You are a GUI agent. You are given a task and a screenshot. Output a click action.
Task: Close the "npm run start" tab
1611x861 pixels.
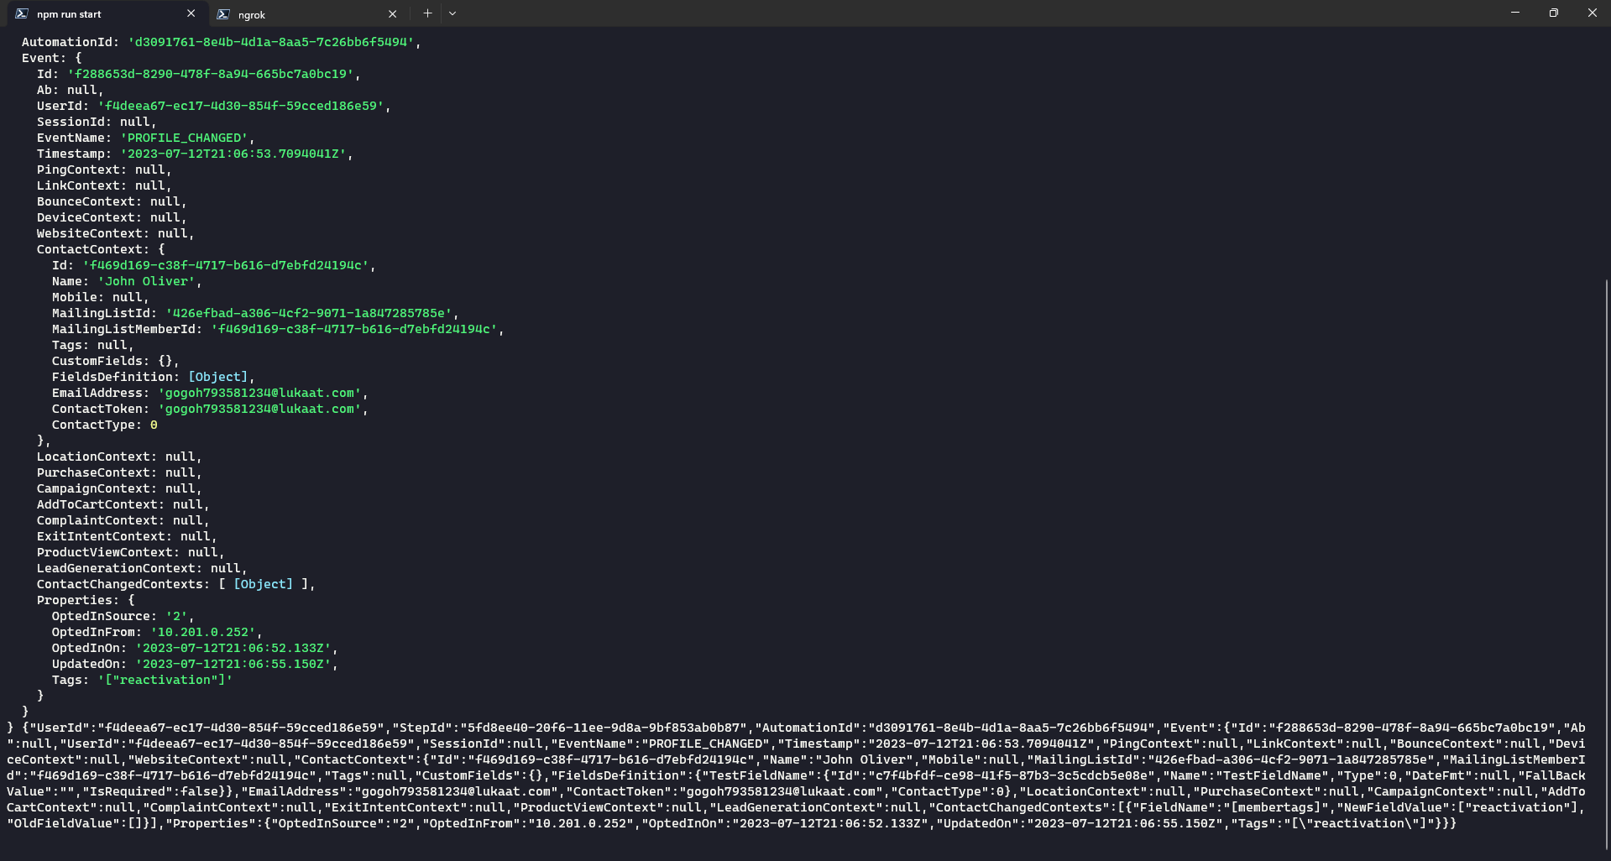click(191, 13)
